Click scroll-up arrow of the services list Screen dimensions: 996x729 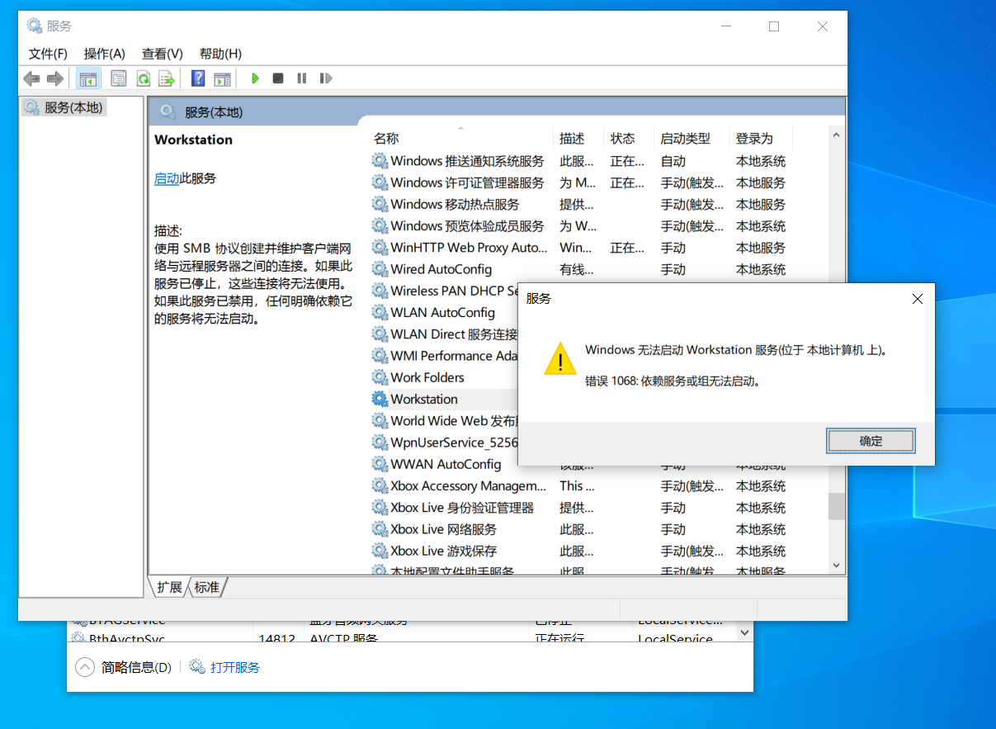pyautogui.click(x=836, y=135)
